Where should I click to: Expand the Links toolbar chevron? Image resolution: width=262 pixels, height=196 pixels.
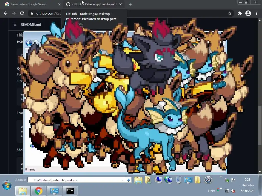[x=221, y=188]
